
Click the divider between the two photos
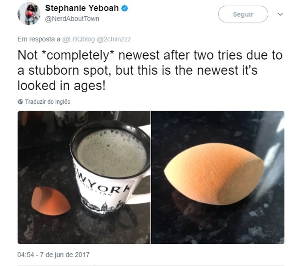(151, 178)
